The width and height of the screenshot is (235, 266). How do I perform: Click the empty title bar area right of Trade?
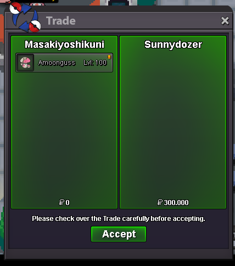tap(147, 21)
